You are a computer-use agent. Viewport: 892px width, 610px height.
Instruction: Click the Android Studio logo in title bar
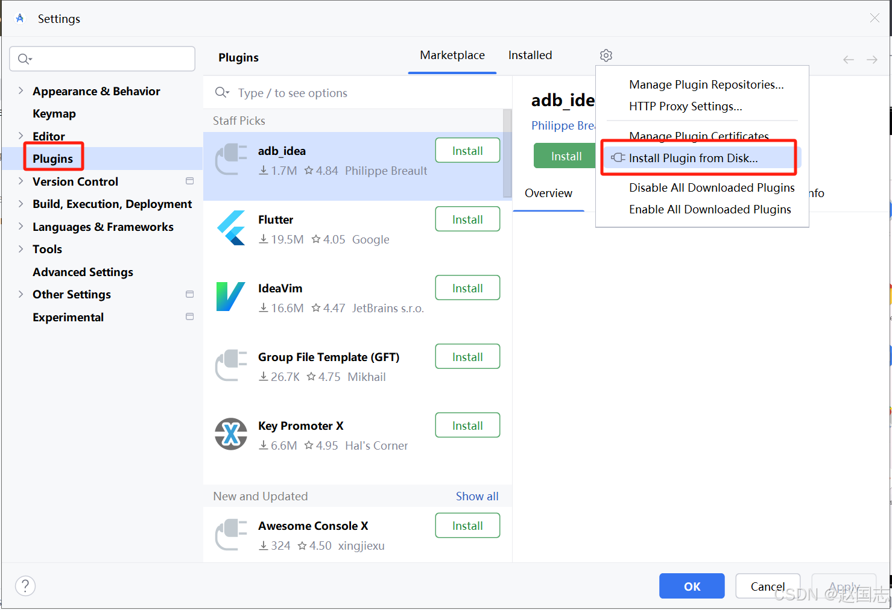(x=20, y=19)
